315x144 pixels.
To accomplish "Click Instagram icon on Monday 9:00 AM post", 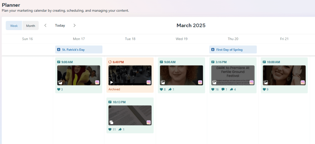I will (x=97, y=82).
